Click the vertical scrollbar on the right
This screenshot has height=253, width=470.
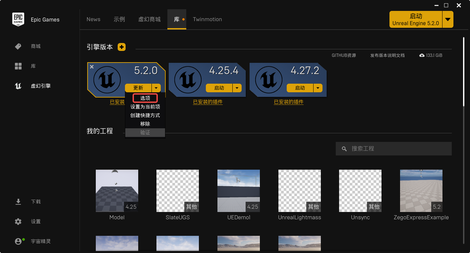pyautogui.click(x=464, y=71)
